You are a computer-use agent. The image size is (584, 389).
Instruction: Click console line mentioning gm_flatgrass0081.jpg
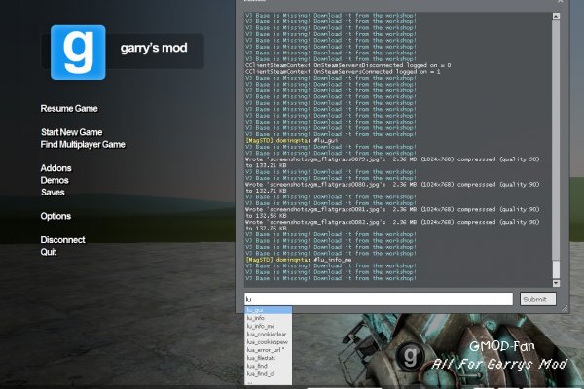point(392,209)
